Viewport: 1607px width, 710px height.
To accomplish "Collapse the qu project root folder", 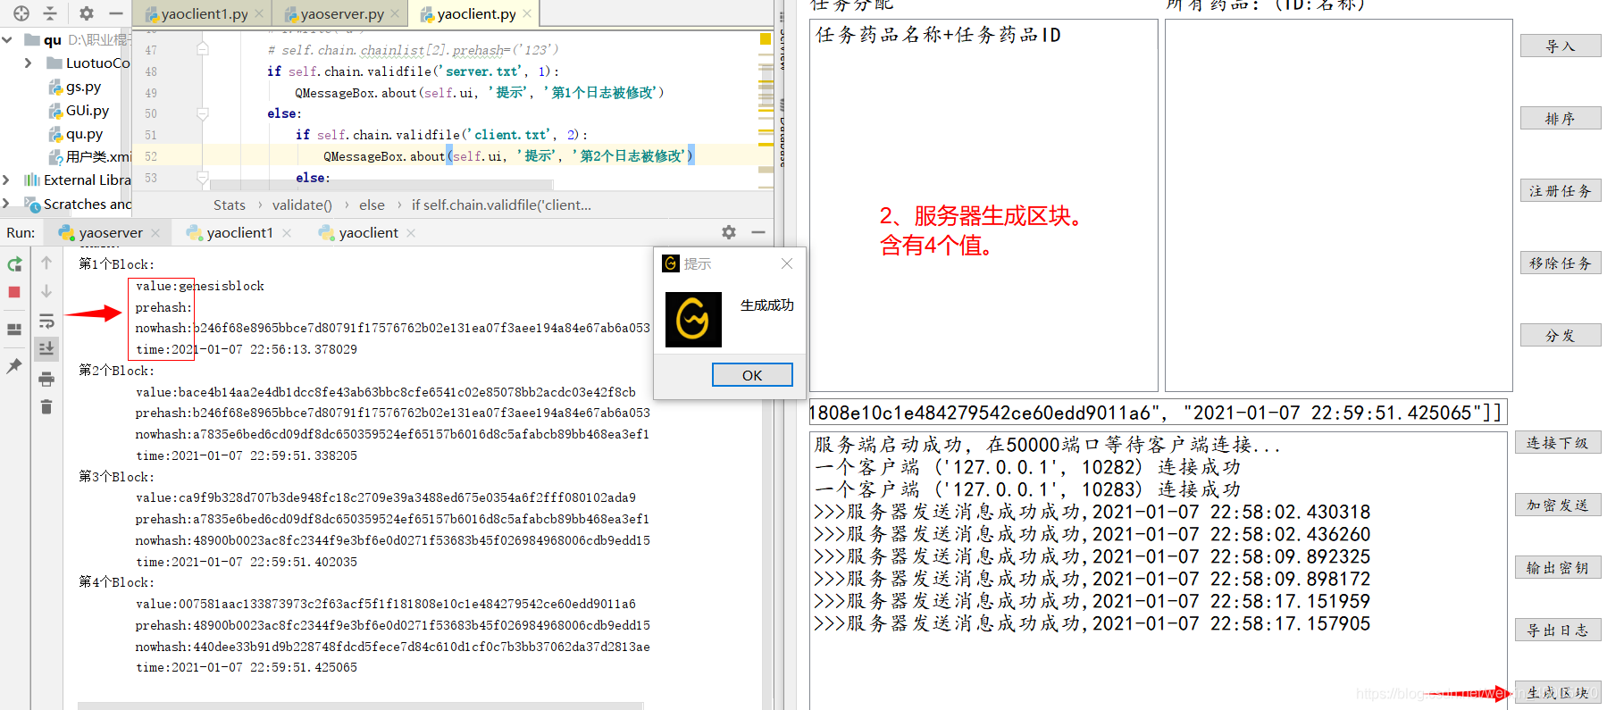I will coord(7,39).
